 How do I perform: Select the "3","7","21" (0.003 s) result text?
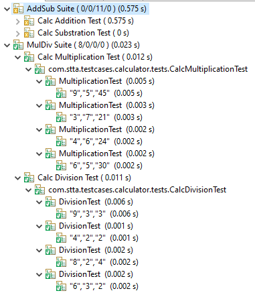[106, 117]
